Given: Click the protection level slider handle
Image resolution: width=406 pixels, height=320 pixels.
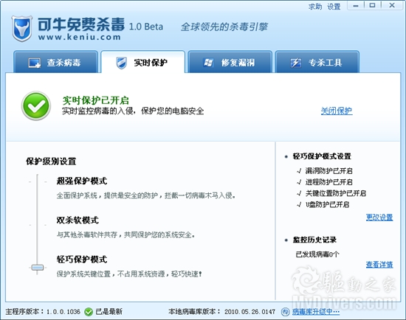Looking at the screenshot, I should tap(38, 268).
